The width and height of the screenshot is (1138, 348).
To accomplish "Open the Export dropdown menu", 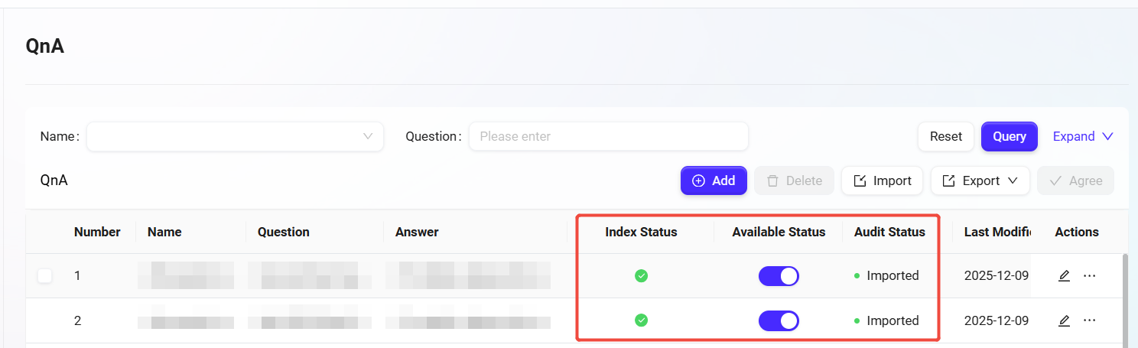I will [x=980, y=181].
